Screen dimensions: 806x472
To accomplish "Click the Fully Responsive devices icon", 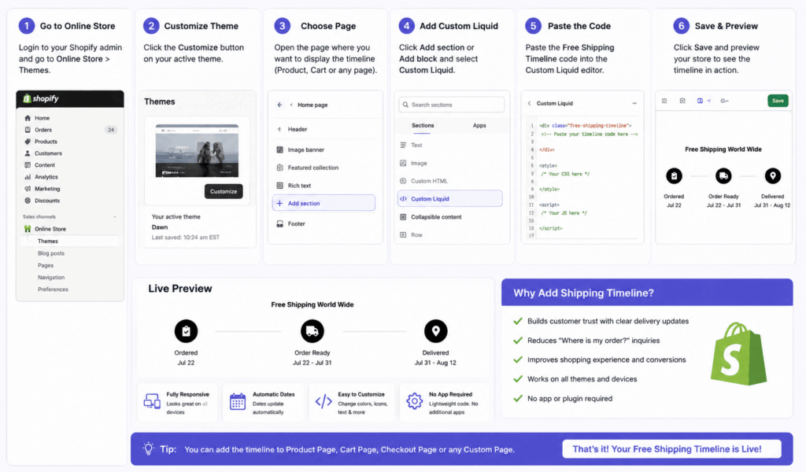I will pos(152,401).
